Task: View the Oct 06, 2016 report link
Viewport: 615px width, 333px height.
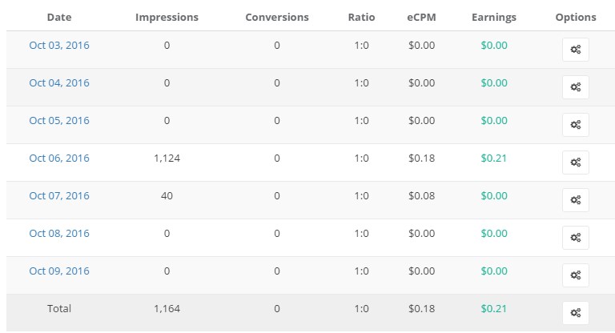Action: pos(59,158)
